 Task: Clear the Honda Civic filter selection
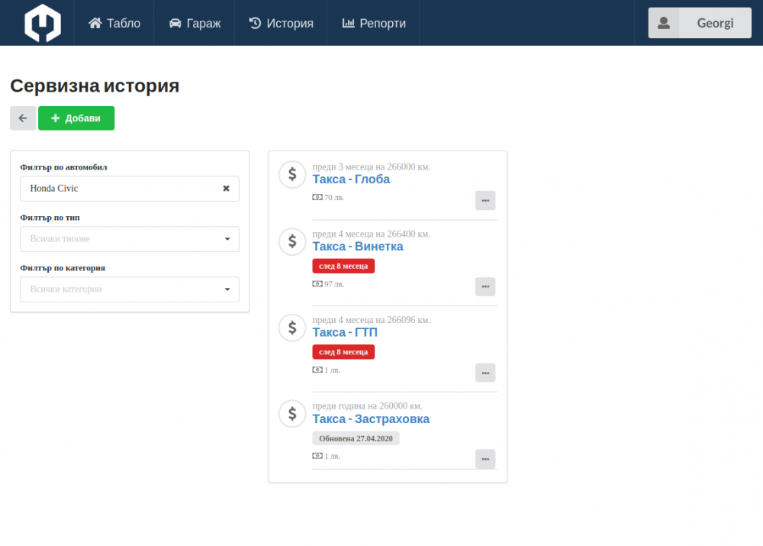point(226,189)
